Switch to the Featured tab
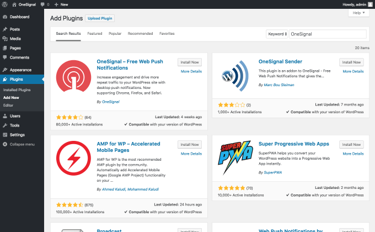 [x=95, y=34]
